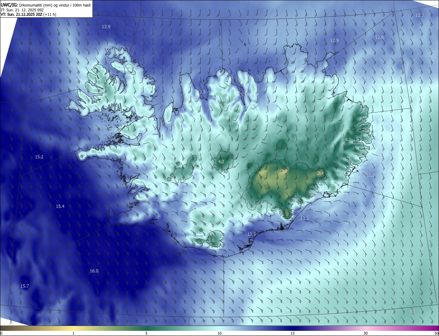The image size is (439, 336).
Task: Click the 7.6 value in the southeast corner
Action: tap(412, 311)
